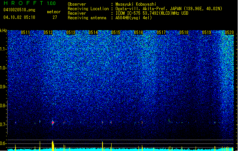Screen dimensions: 238x151
Task: Click the kHz axis unit label
Action: tap(3, 31)
